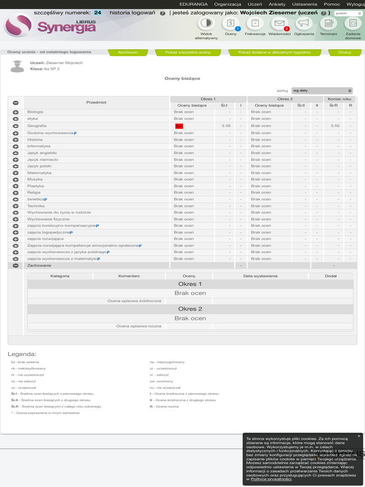Image resolution: width=365 pixels, height=487 pixels.
Task: Open the Terminarz calendar icon
Action: click(328, 24)
